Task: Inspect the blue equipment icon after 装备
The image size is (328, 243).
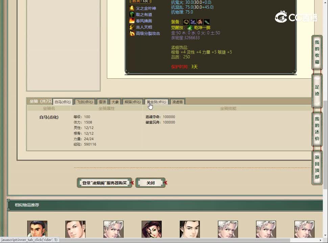Action: tap(193, 22)
